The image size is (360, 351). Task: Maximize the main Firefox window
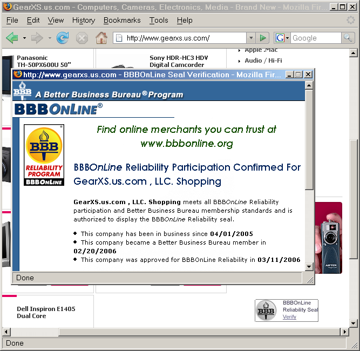[342, 7]
